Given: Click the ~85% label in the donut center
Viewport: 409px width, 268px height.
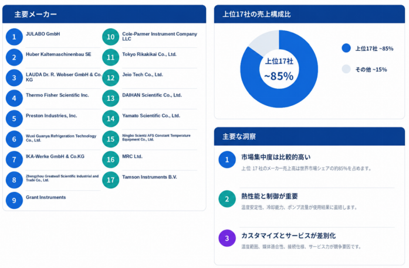Looking at the screenshot, I should tap(279, 76).
